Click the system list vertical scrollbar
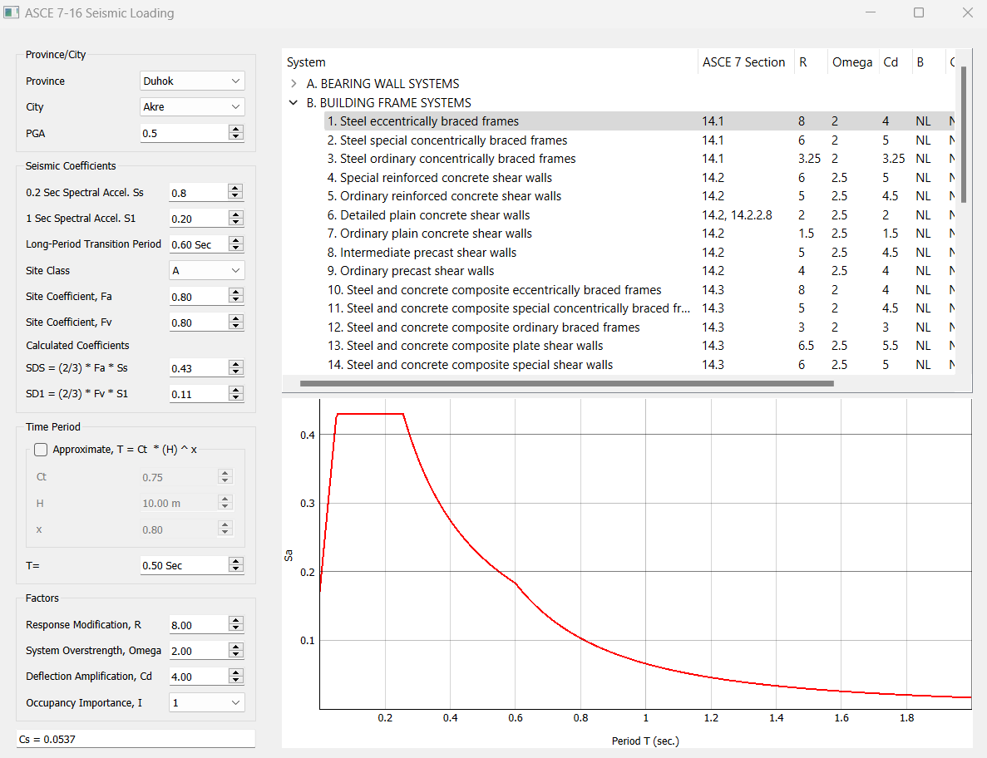The image size is (987, 758). coord(964,134)
